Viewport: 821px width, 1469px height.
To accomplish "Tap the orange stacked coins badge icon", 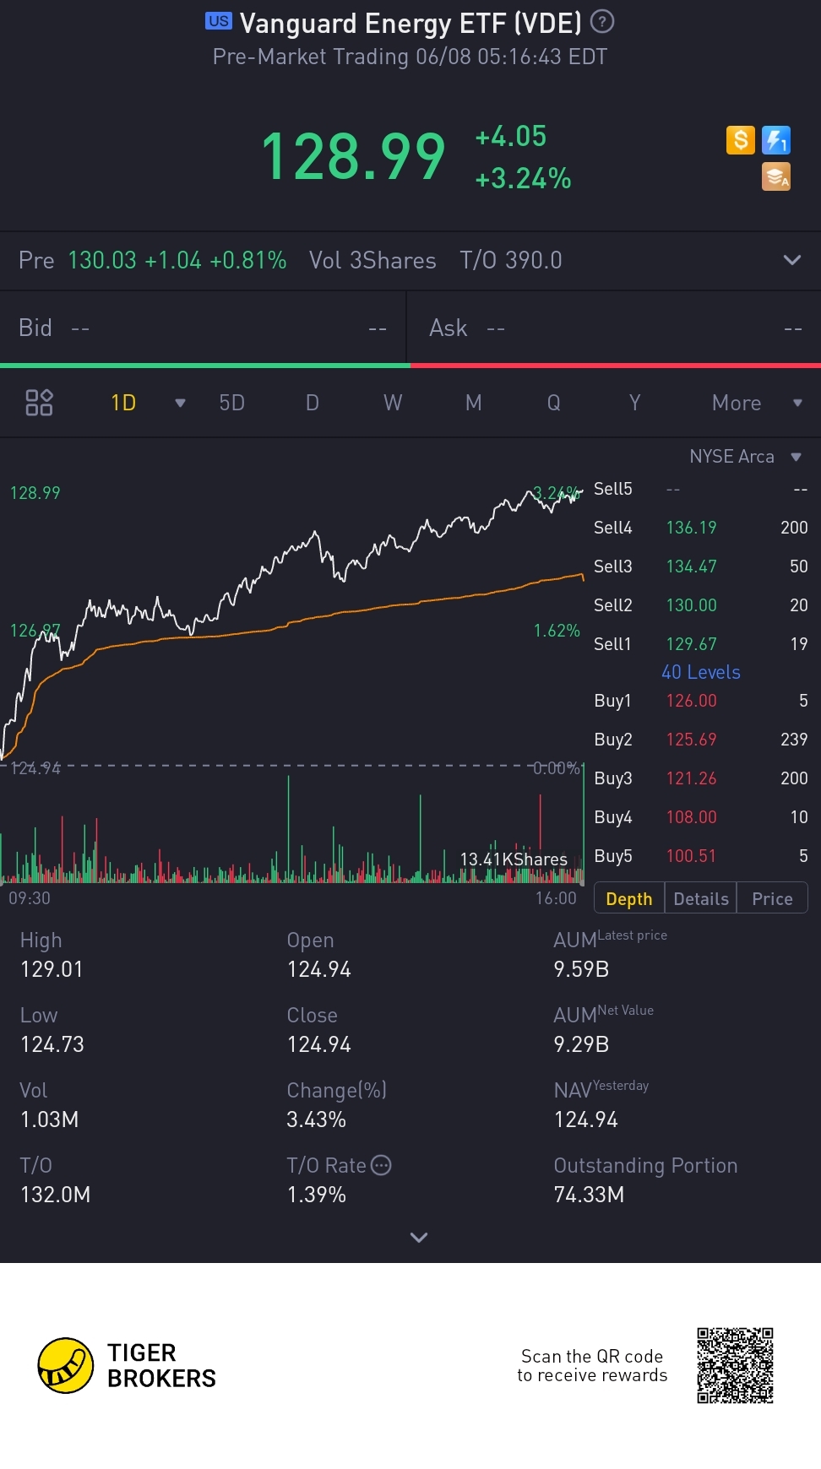I will click(x=776, y=176).
